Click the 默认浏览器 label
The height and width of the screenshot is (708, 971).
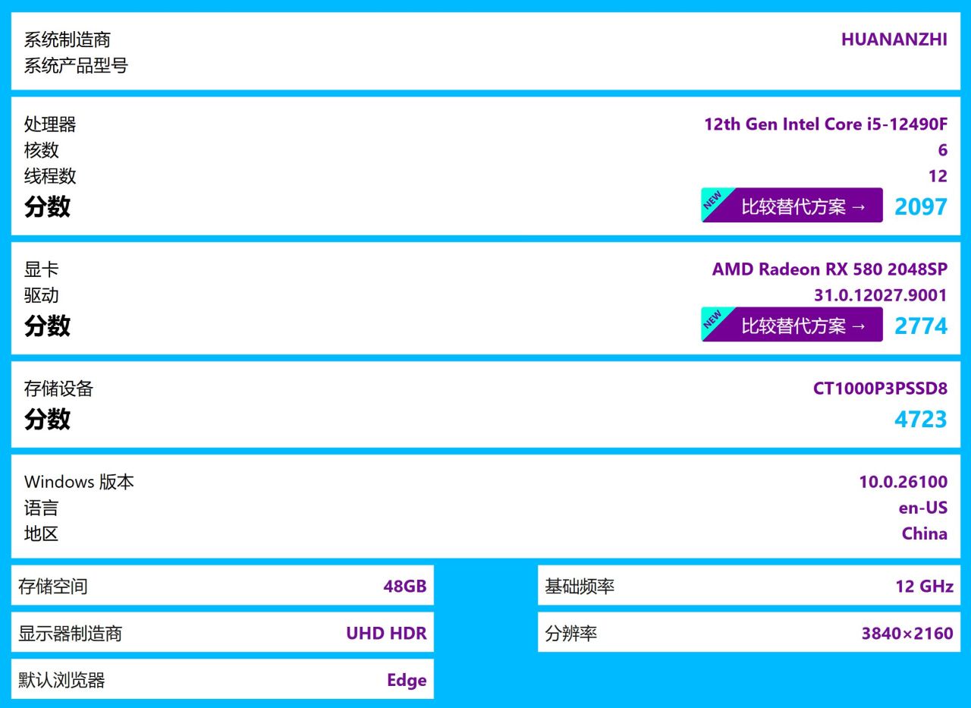click(x=61, y=680)
